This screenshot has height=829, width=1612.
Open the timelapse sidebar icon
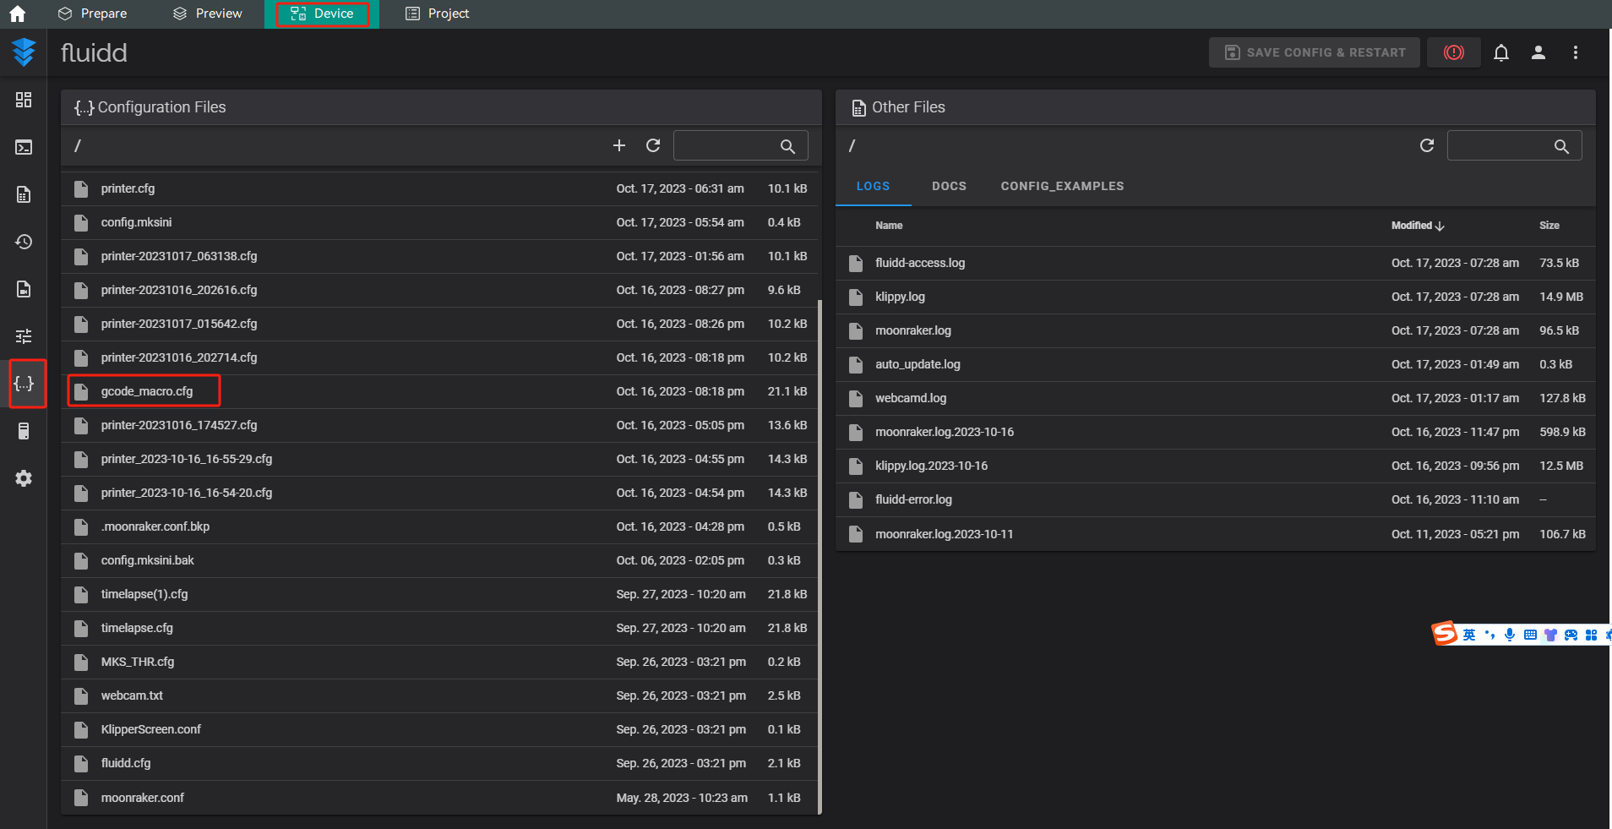click(x=24, y=289)
